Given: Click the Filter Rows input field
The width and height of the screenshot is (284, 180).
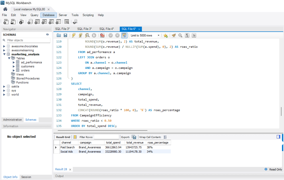Looking at the screenshot, I should [x=106, y=137].
